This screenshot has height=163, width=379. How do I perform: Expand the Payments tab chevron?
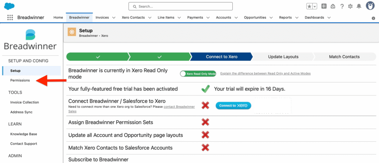208,18
